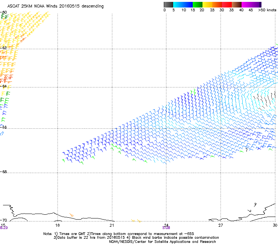This screenshot has height=244, width=278.
Task: Click the '27' longitude axis label
Action: 221,225
